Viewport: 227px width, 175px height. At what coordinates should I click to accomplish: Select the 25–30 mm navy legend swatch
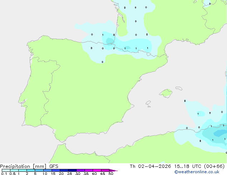(72, 170)
